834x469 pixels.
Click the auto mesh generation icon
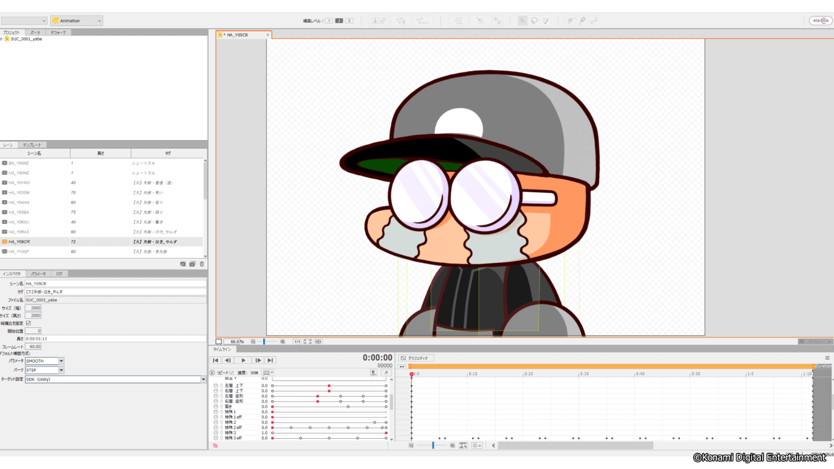(x=423, y=21)
